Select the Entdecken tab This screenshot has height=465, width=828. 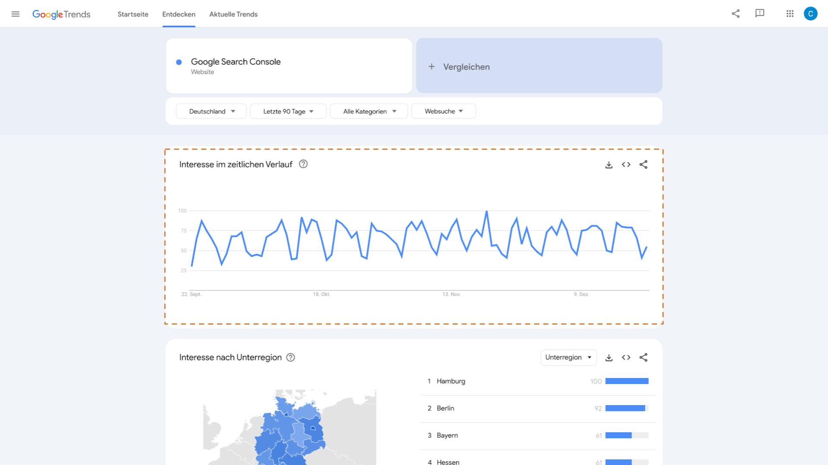point(179,14)
